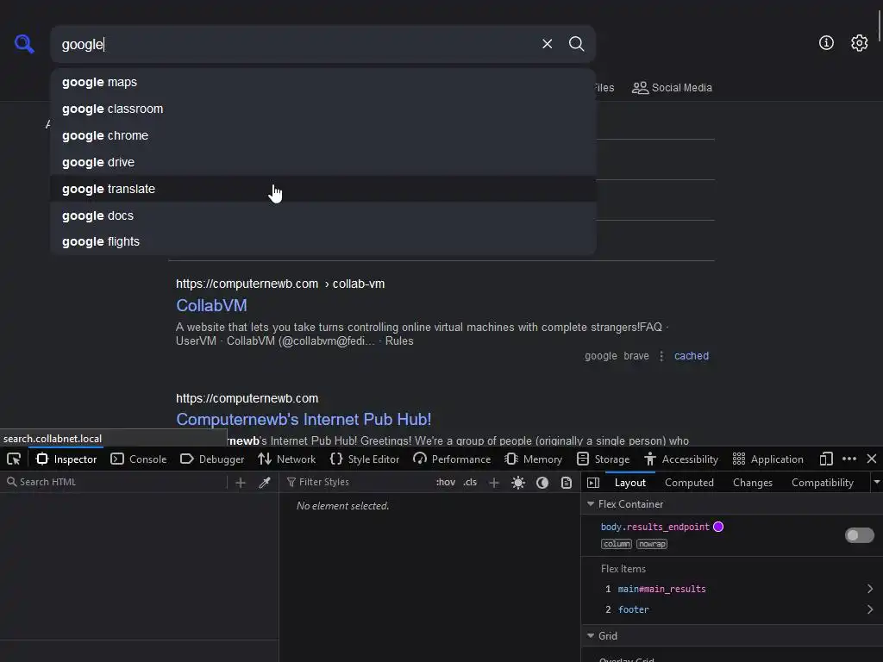Select suggestion google docs
The height and width of the screenshot is (662, 883).
323,215
